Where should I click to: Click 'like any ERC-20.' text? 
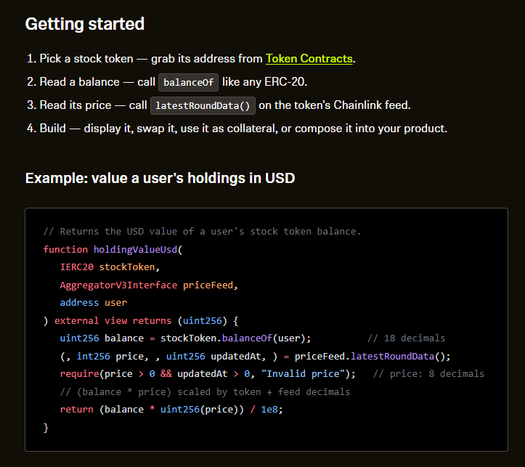pyautogui.click(x=264, y=82)
